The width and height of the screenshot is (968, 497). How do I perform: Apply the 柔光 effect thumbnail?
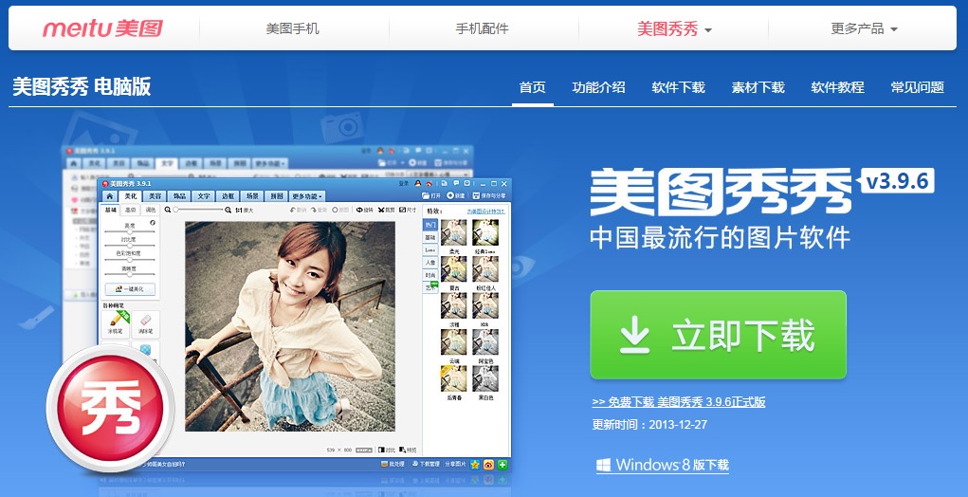[454, 232]
